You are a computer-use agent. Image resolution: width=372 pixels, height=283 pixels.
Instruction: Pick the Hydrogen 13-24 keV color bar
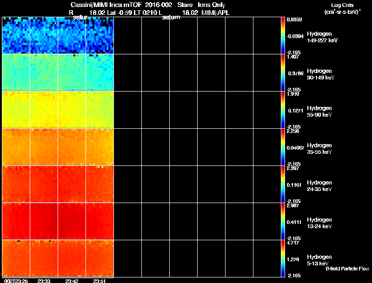(x=283, y=221)
